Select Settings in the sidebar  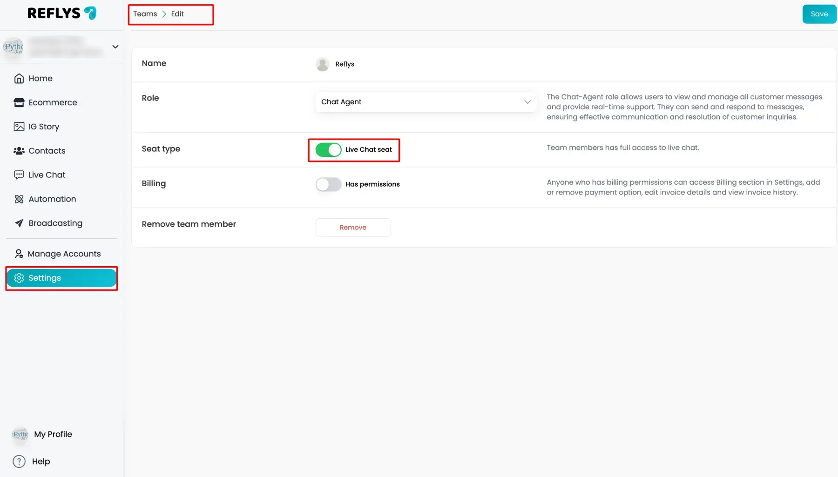tap(61, 278)
